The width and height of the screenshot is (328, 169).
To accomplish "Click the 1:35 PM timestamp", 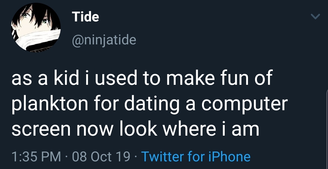I will (x=36, y=156).
